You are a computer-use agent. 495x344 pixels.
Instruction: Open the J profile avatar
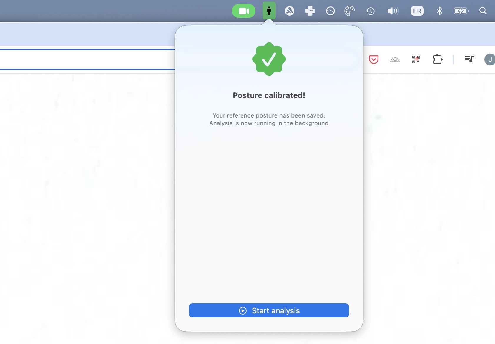(490, 59)
